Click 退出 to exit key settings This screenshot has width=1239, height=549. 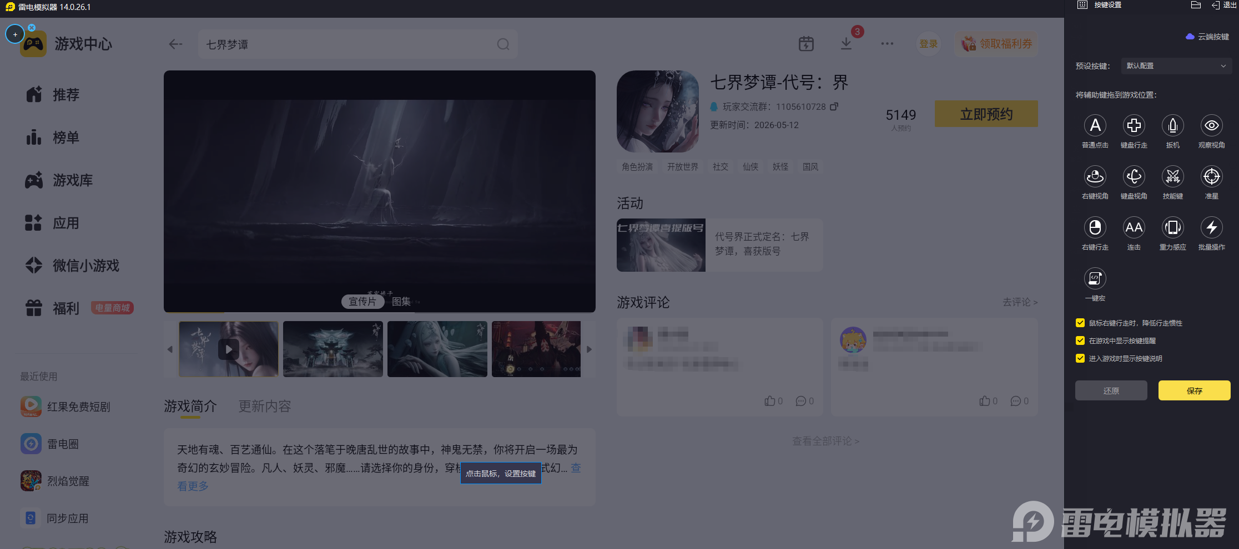pos(1224,5)
